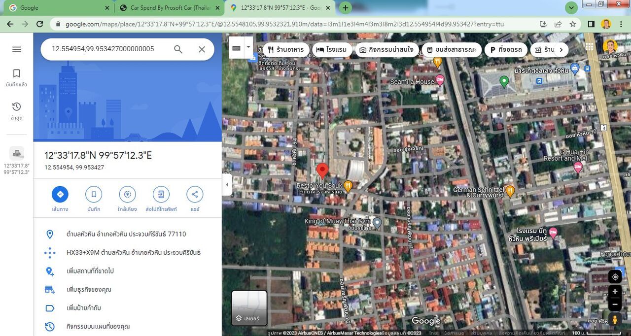The height and width of the screenshot is (336, 631).
Task: Click the keyboard input tool icon
Action: (x=236, y=48)
